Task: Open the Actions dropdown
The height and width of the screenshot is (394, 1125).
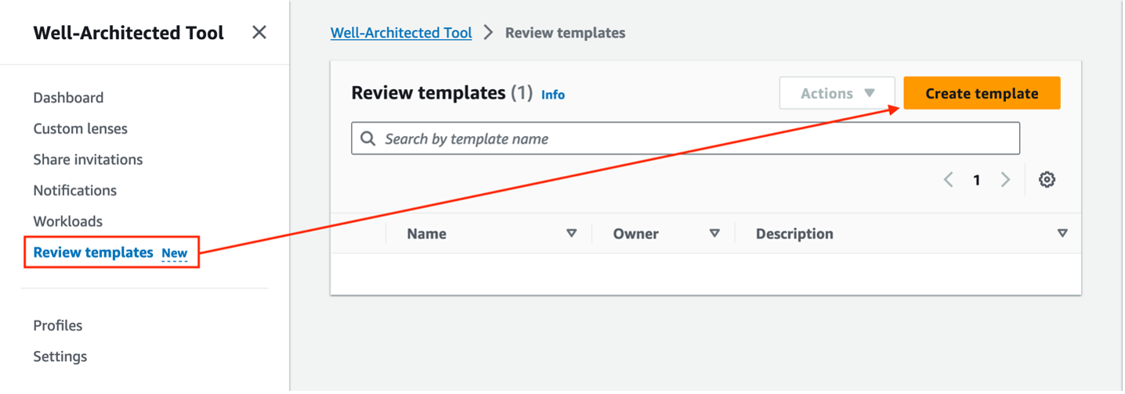Action: 837,93
